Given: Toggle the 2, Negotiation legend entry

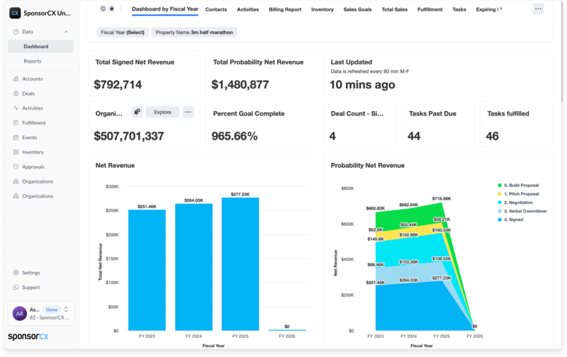Looking at the screenshot, I should pos(515,203).
